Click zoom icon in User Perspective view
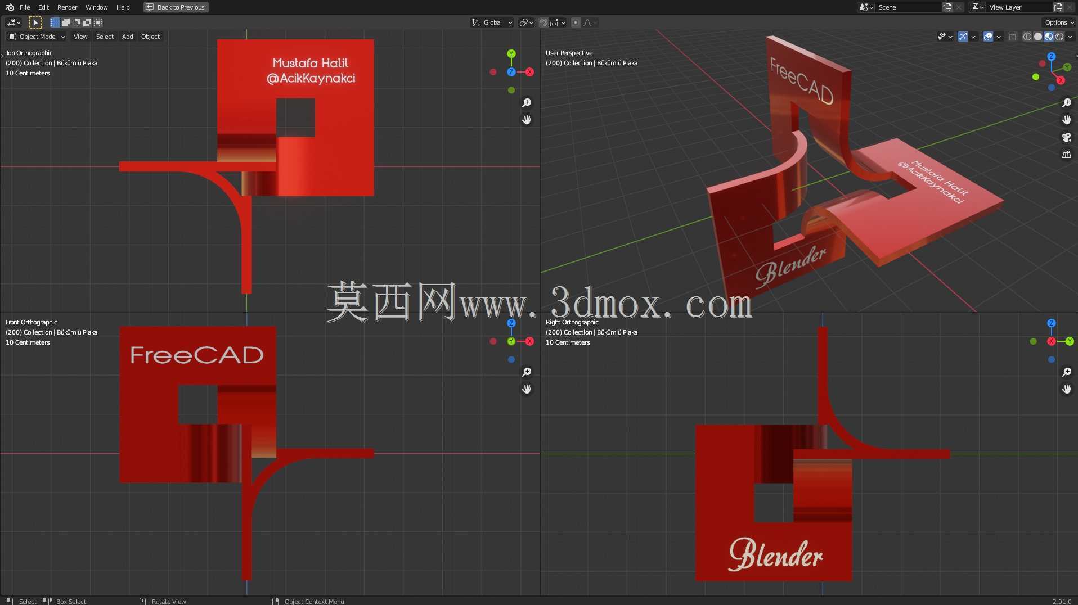The height and width of the screenshot is (605, 1078). [x=1067, y=103]
